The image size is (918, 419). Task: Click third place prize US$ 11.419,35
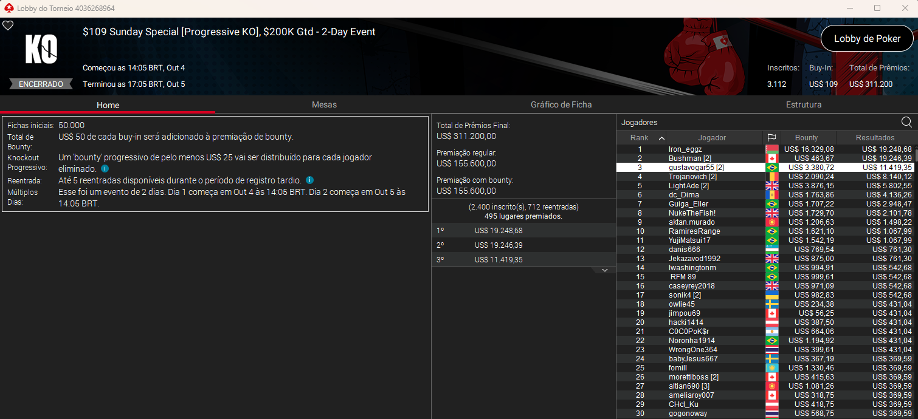[499, 260]
